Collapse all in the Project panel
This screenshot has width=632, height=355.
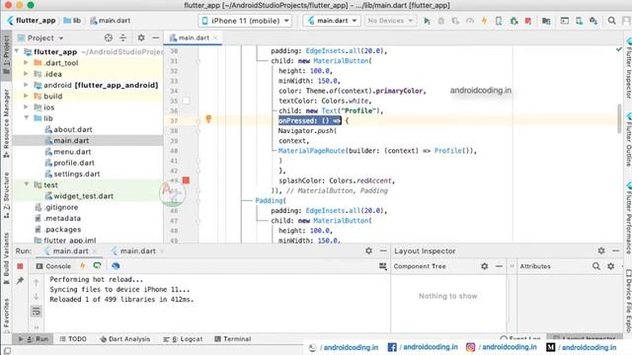pyautogui.click(x=122, y=37)
